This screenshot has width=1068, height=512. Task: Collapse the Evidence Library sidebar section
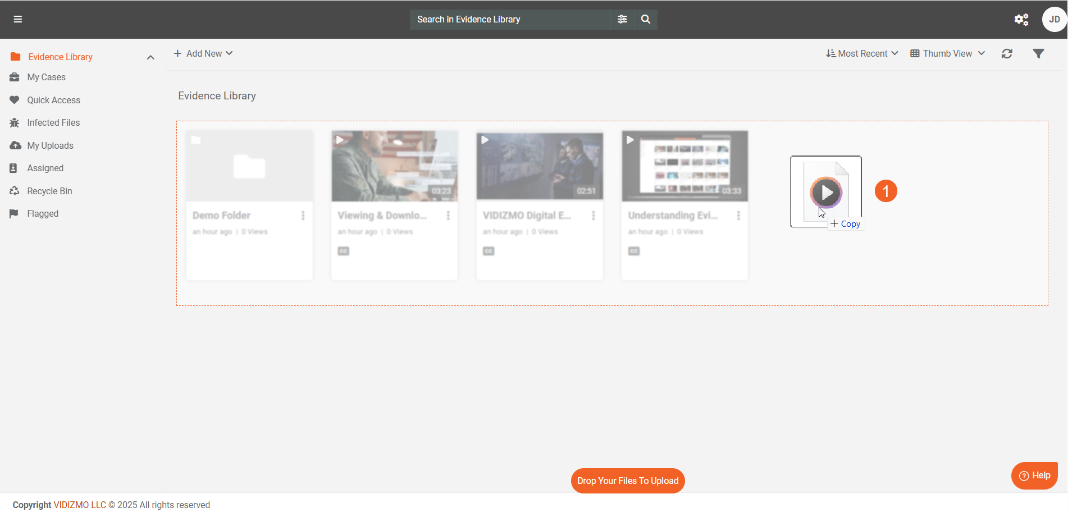[x=150, y=57]
